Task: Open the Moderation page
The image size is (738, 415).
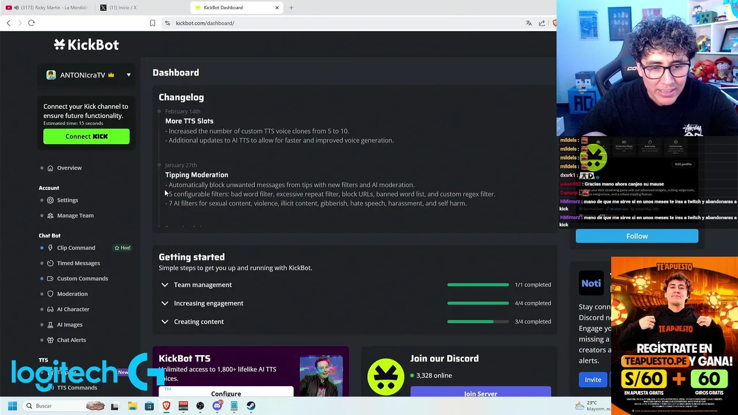Action: [72, 294]
